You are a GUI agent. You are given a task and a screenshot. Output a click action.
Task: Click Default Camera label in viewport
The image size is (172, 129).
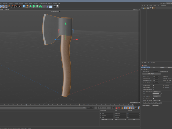(x=56, y=11)
